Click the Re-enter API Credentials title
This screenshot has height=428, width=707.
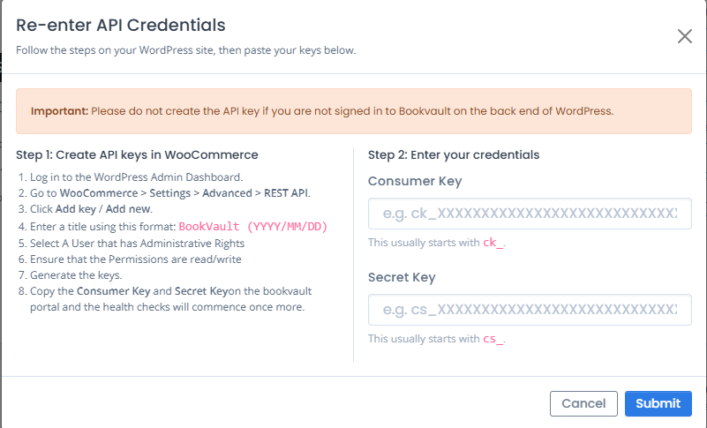point(121,26)
